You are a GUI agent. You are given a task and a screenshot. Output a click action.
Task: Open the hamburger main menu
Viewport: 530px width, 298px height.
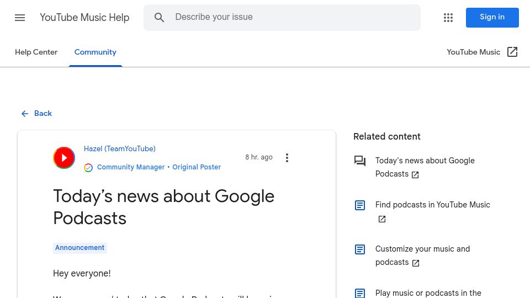pyautogui.click(x=20, y=18)
